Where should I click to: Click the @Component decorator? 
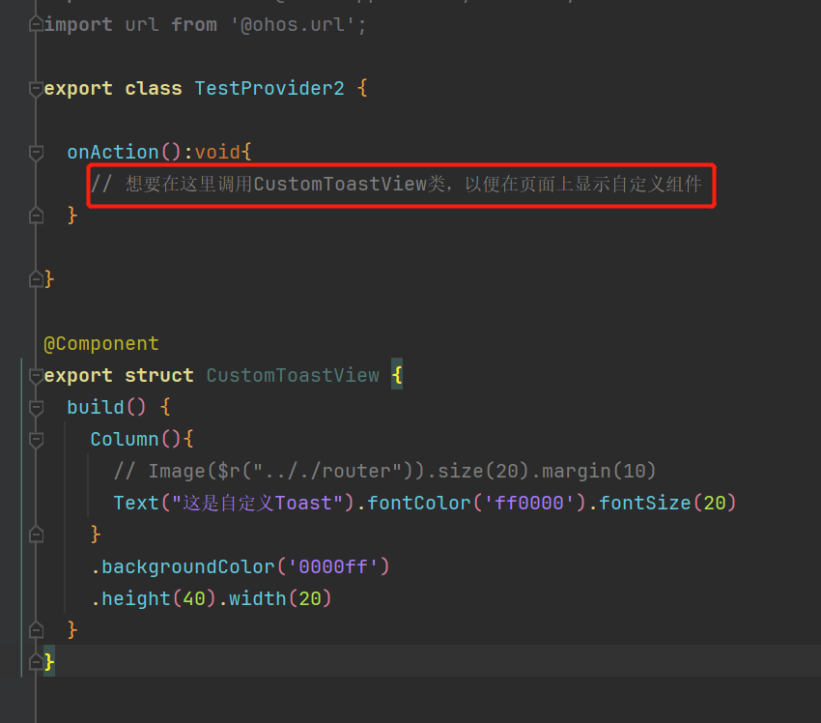click(x=101, y=343)
